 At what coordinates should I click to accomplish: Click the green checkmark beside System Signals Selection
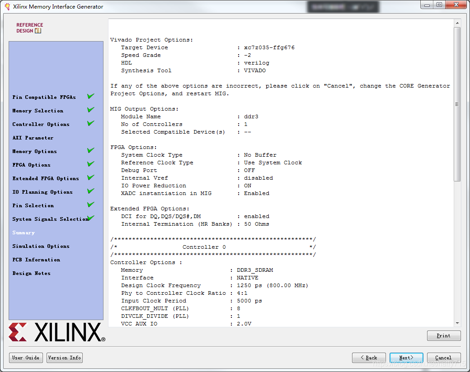[x=91, y=218]
